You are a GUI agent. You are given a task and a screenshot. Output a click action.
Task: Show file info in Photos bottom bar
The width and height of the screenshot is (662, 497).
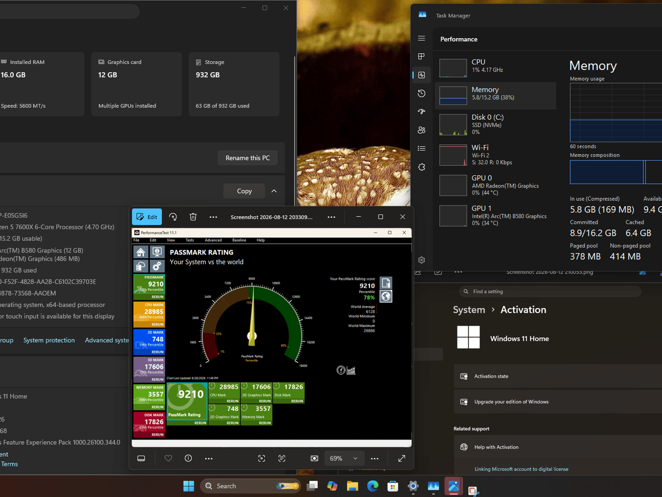click(x=188, y=458)
